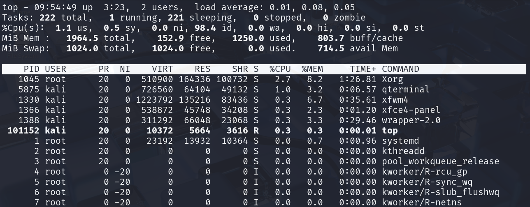Click the Xorg process name
This screenshot has height=207, width=530.
[392, 79]
